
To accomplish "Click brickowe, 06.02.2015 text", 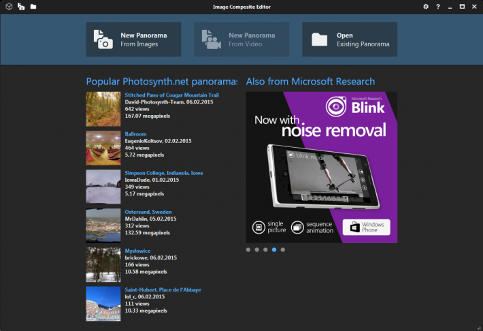I will [x=150, y=257].
